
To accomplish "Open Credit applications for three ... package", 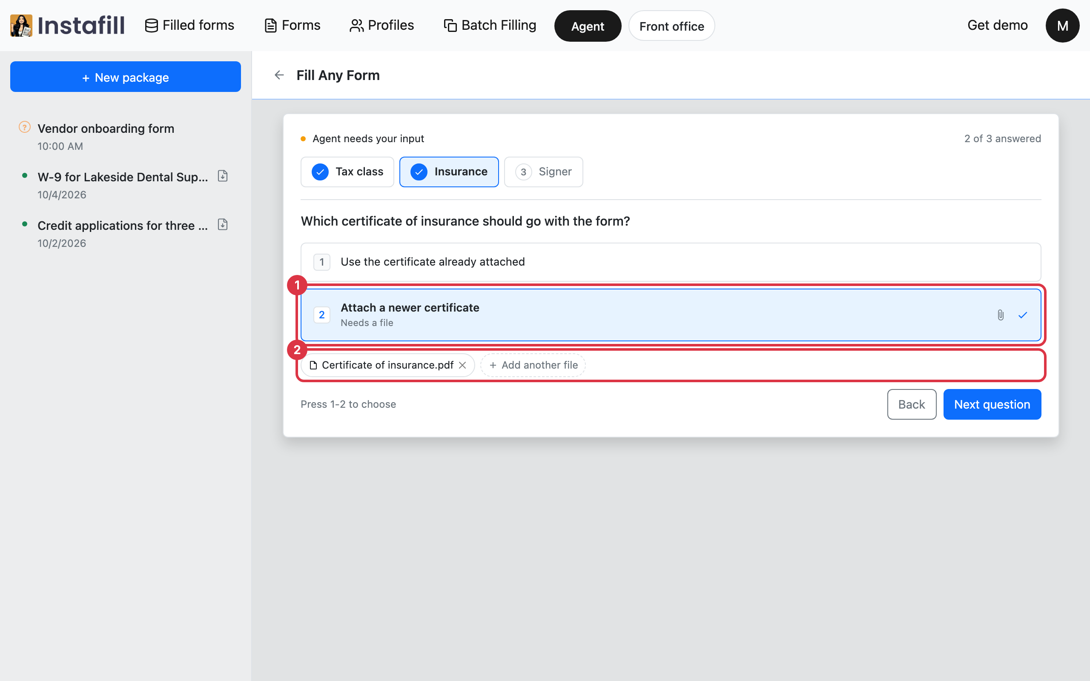I will [126, 234].
